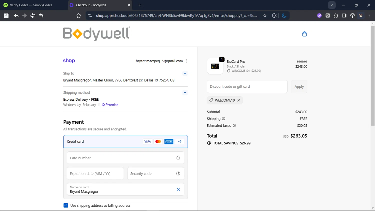
Task: Expand the Ship to section
Action: (x=185, y=73)
